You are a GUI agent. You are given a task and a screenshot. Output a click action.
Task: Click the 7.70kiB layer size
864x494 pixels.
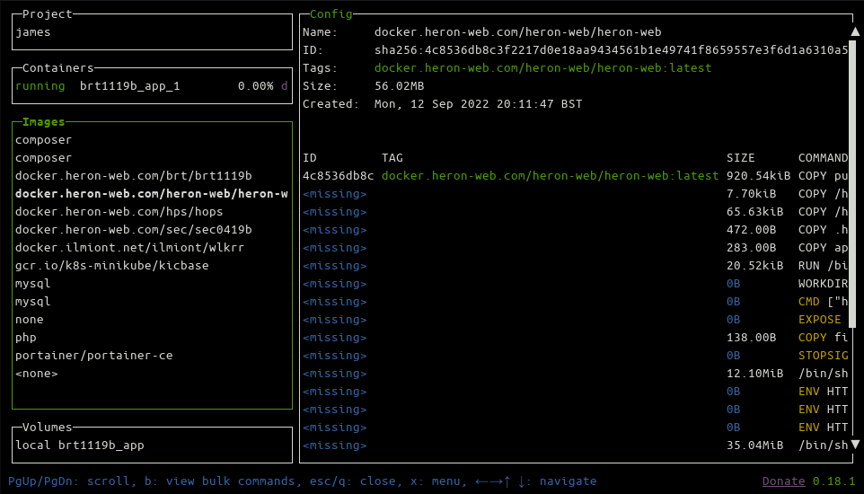point(751,193)
